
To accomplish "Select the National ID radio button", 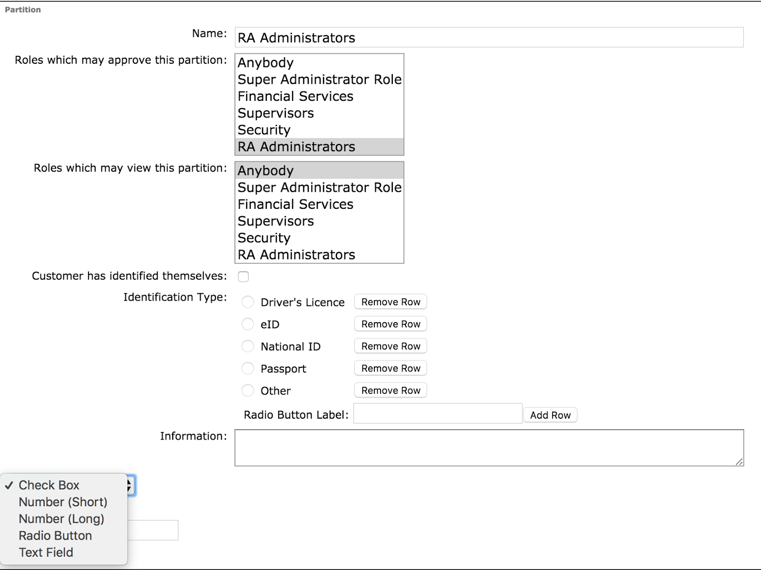I will [248, 346].
